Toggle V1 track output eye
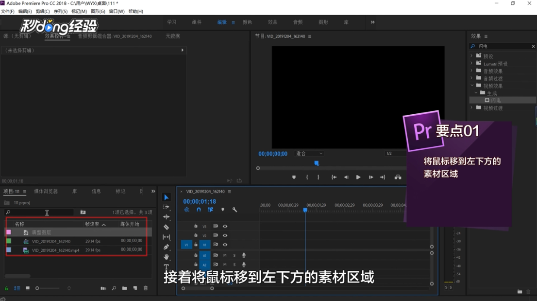 225,245
